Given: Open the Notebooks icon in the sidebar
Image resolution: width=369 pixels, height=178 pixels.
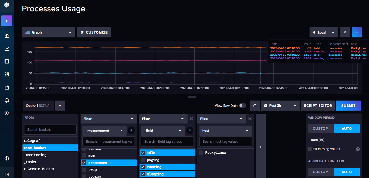Looking at the screenshot, I should click(6, 61).
